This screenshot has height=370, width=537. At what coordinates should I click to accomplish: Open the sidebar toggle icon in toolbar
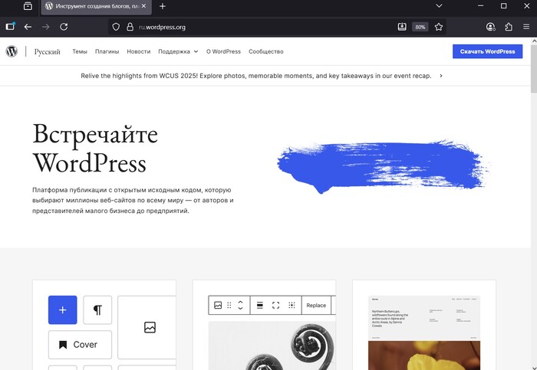[10, 26]
